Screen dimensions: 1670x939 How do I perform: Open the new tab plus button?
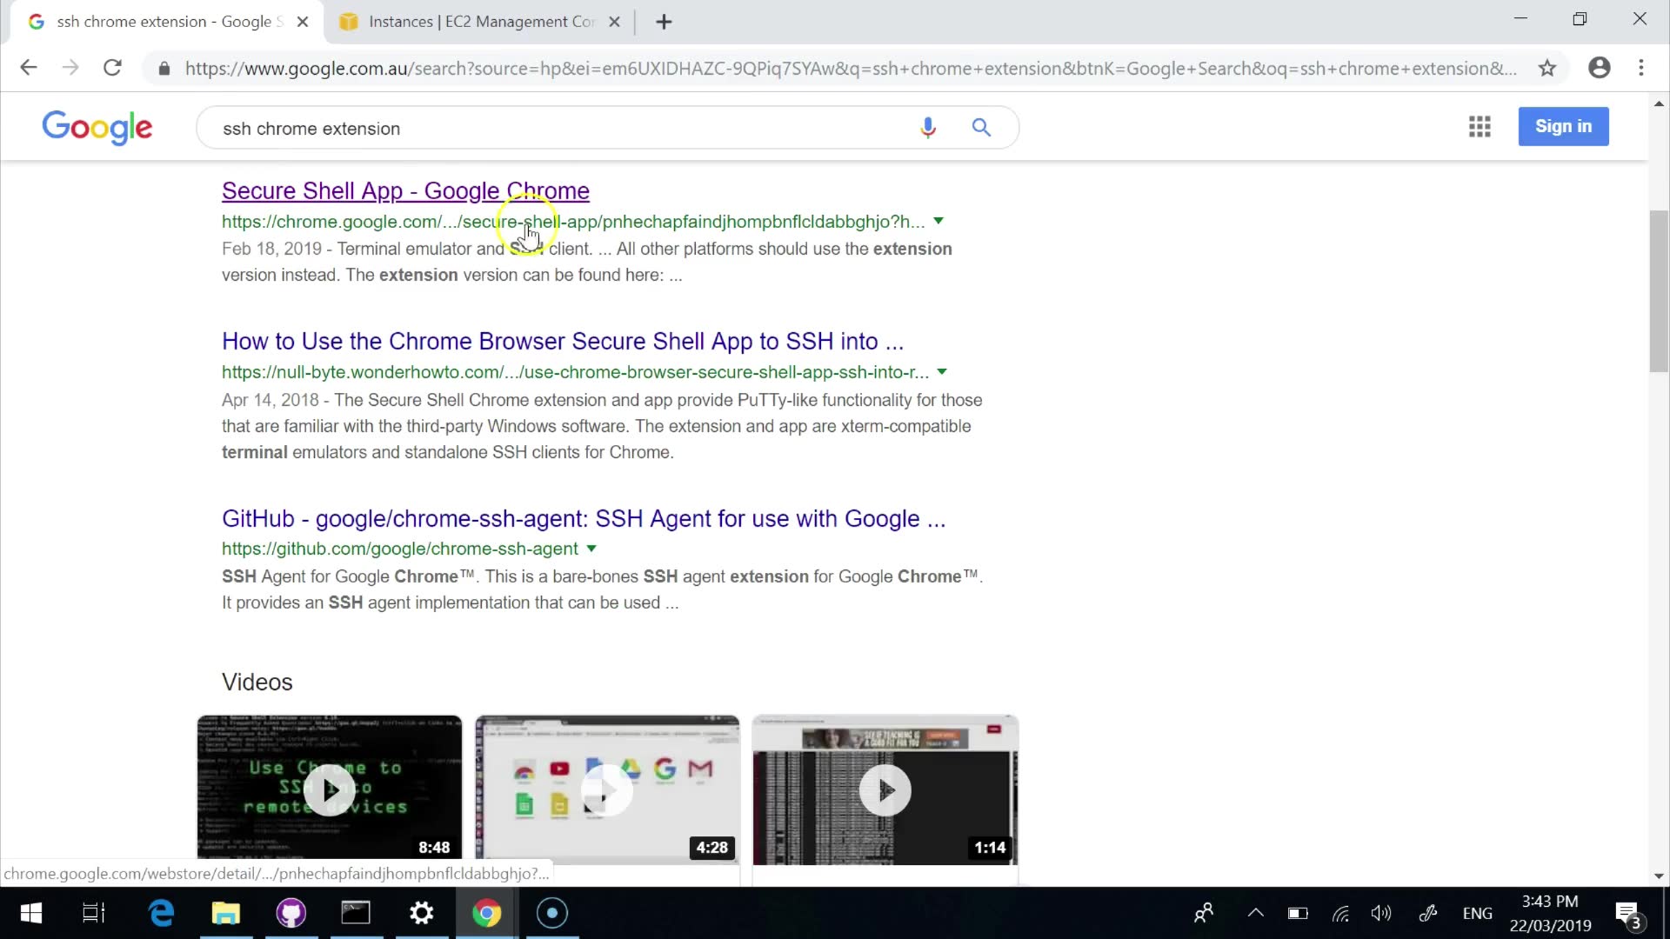(664, 22)
